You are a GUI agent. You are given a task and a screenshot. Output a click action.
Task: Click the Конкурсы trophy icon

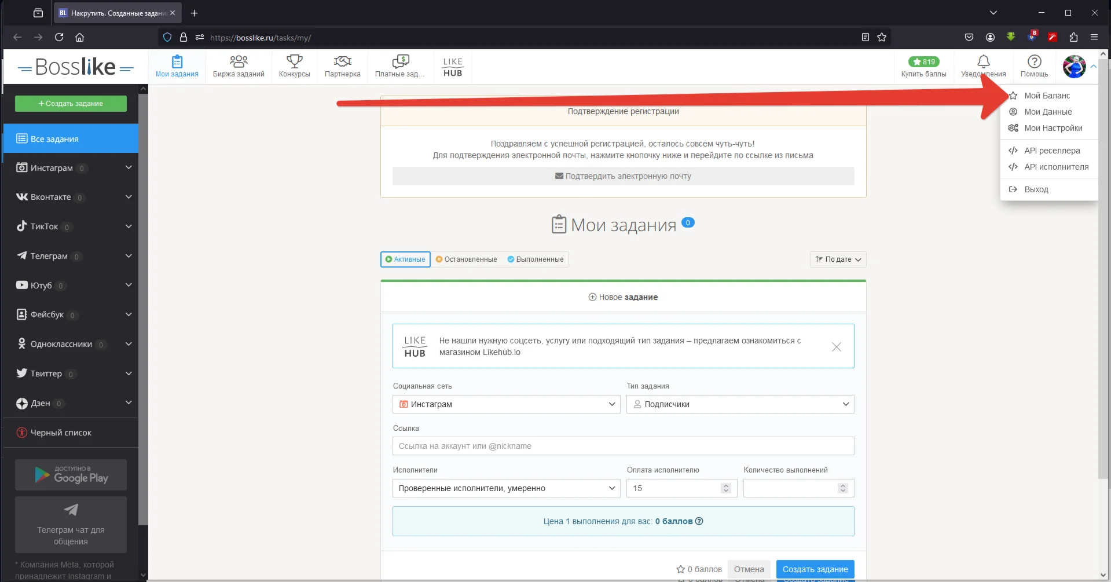coord(294,61)
